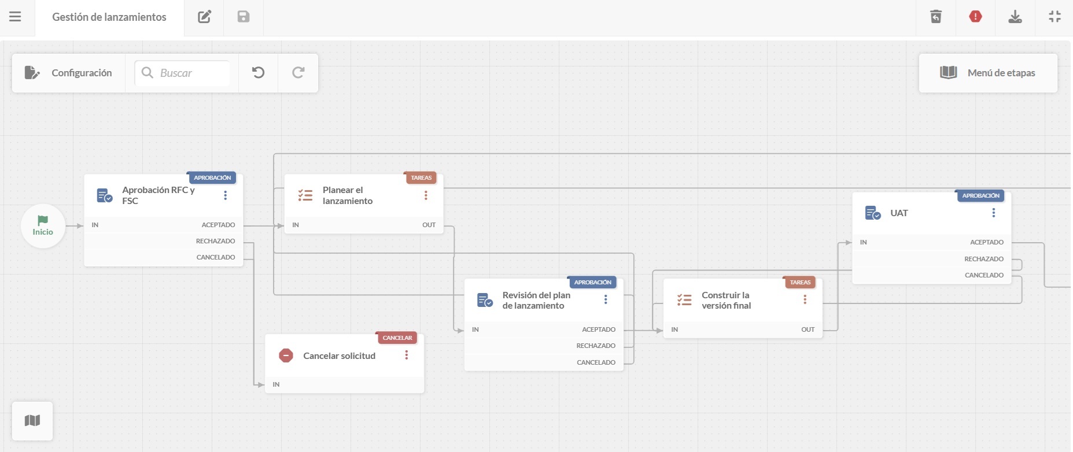Image resolution: width=1073 pixels, height=452 pixels.
Task: Click the collapse fullscreen icon
Action: point(1054,17)
